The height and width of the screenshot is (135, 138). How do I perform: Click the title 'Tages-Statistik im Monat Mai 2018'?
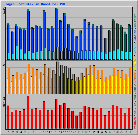[36, 4]
